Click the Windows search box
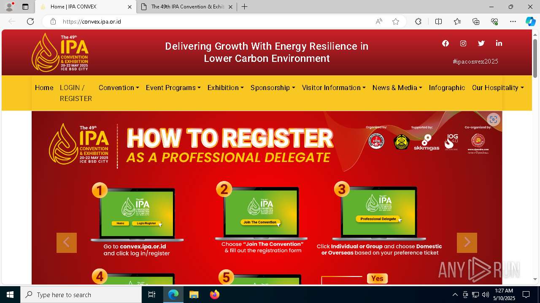The width and height of the screenshot is (540, 303). point(81,295)
